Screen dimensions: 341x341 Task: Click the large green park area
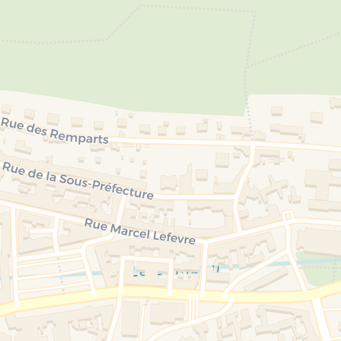tap(169, 55)
